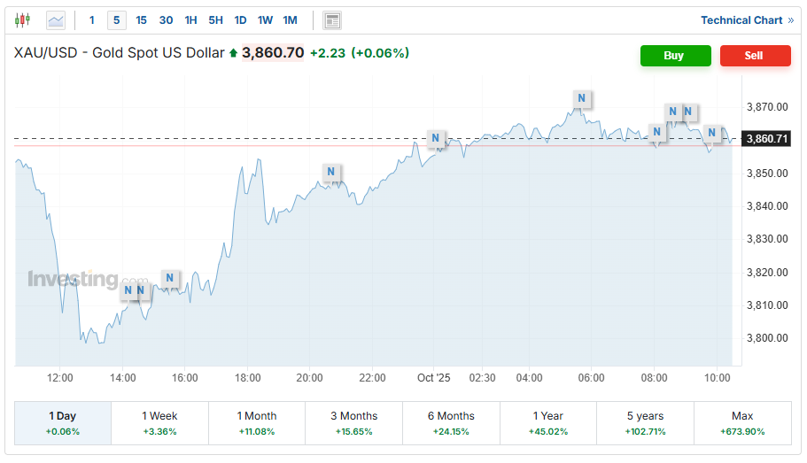
Task: Select the 15-minute interval
Action: [141, 19]
